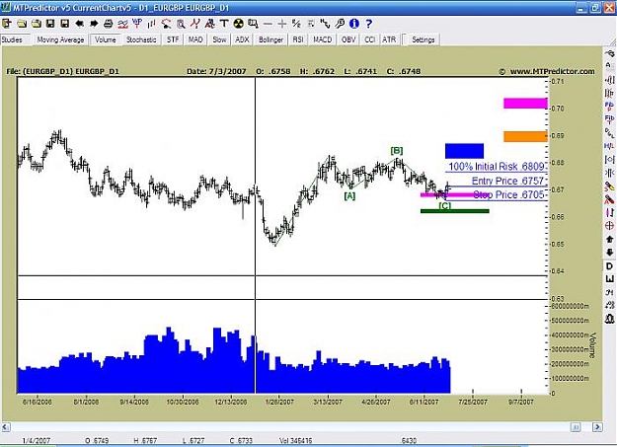
Task: Open info via blue i icon
Action: (x=354, y=24)
